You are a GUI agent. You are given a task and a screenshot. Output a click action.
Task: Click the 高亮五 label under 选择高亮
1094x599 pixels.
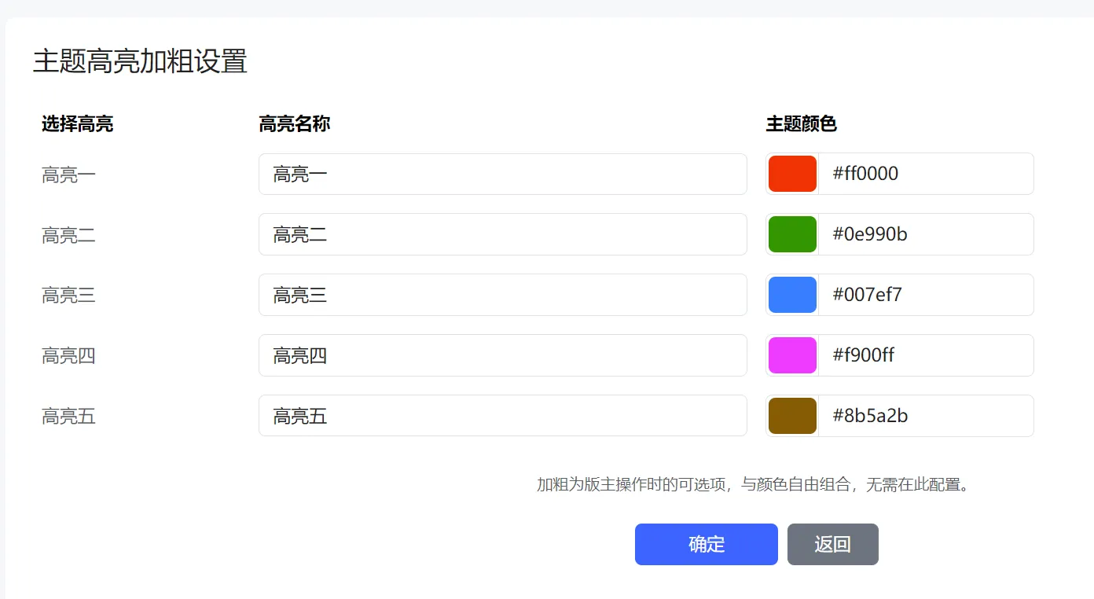[68, 417]
